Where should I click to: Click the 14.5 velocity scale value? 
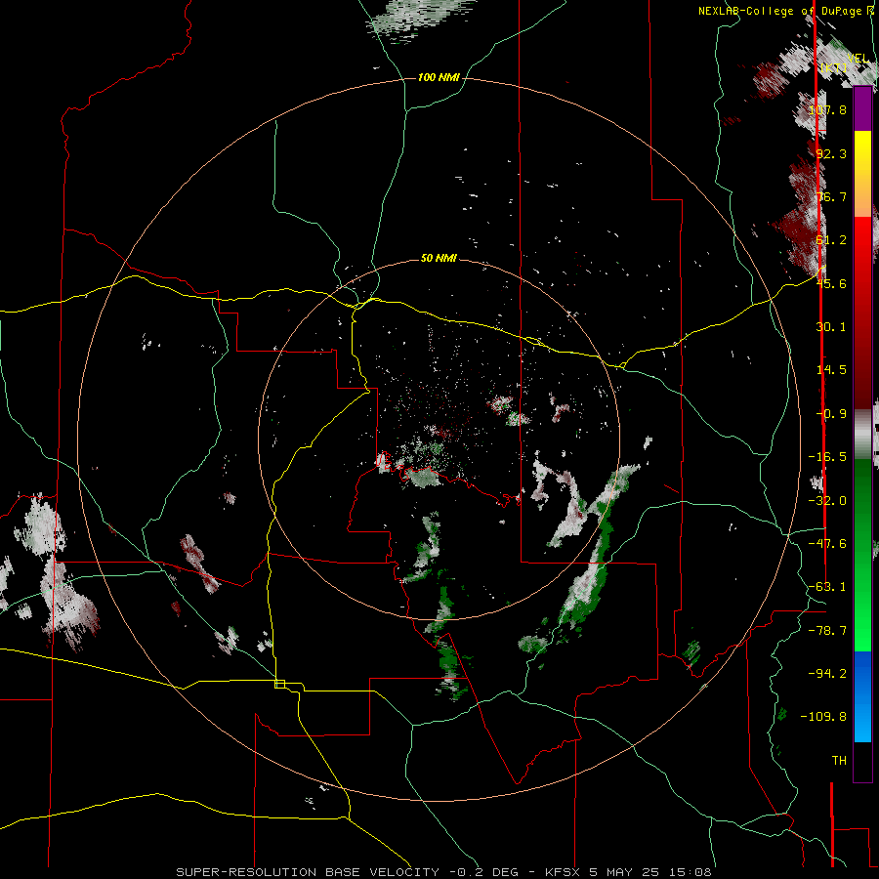(831, 370)
